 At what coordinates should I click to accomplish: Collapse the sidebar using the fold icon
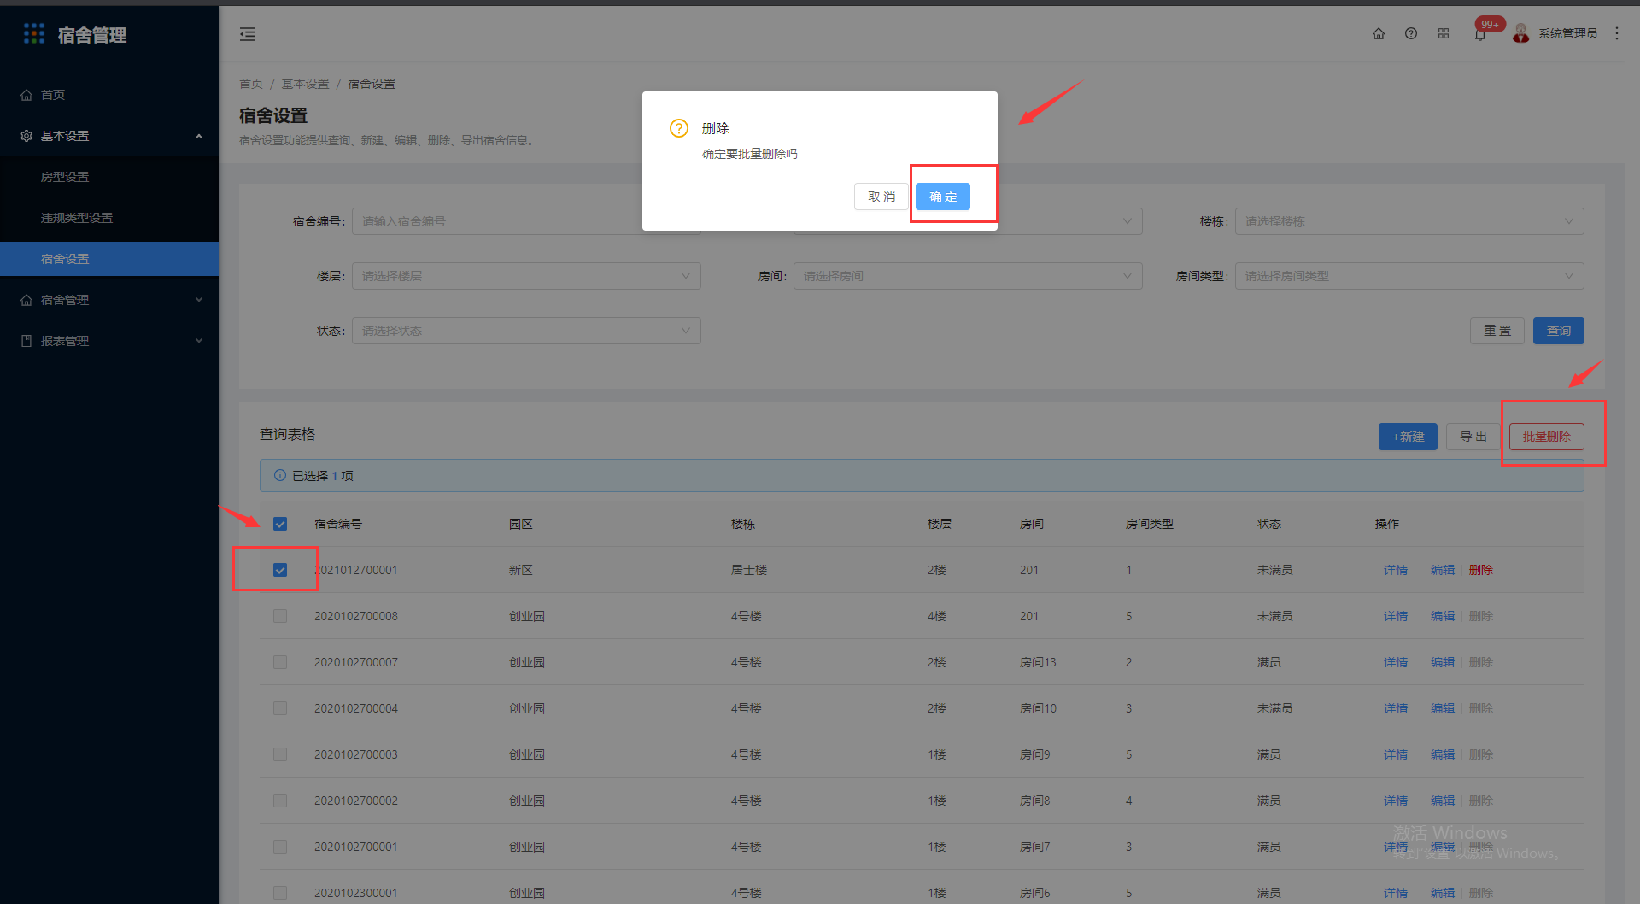tap(248, 34)
